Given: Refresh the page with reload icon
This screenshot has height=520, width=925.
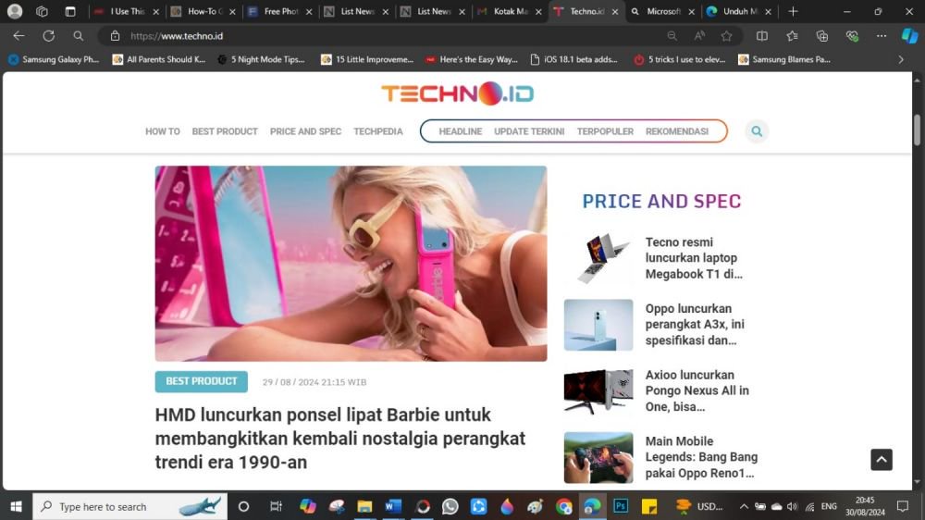Looking at the screenshot, I should tap(48, 36).
